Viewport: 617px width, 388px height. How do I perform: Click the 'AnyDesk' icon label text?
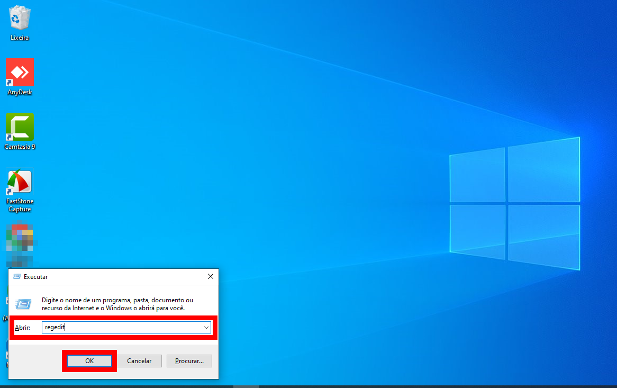point(20,92)
